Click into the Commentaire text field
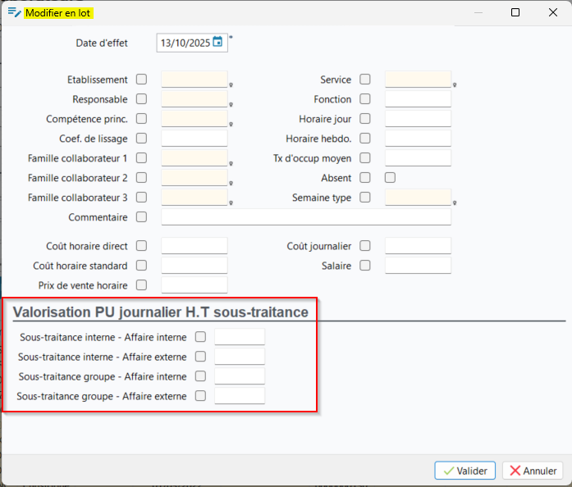The height and width of the screenshot is (487, 572). [x=306, y=217]
